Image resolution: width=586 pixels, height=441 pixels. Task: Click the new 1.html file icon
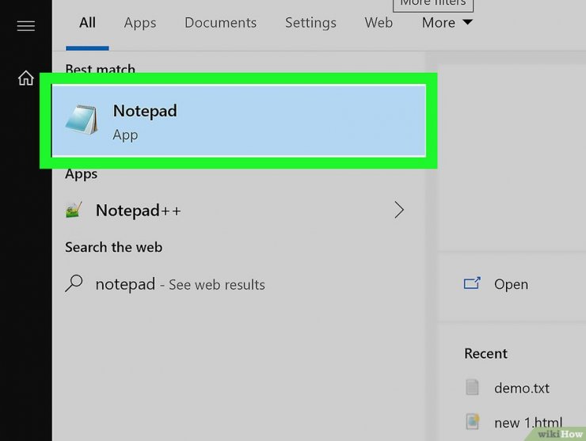coord(473,421)
